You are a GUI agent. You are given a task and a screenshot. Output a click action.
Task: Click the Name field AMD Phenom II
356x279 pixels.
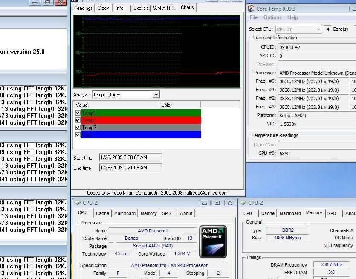pyautogui.click(x=153, y=231)
